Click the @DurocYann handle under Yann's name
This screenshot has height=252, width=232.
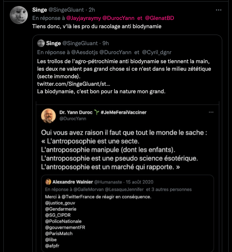pos(72,118)
